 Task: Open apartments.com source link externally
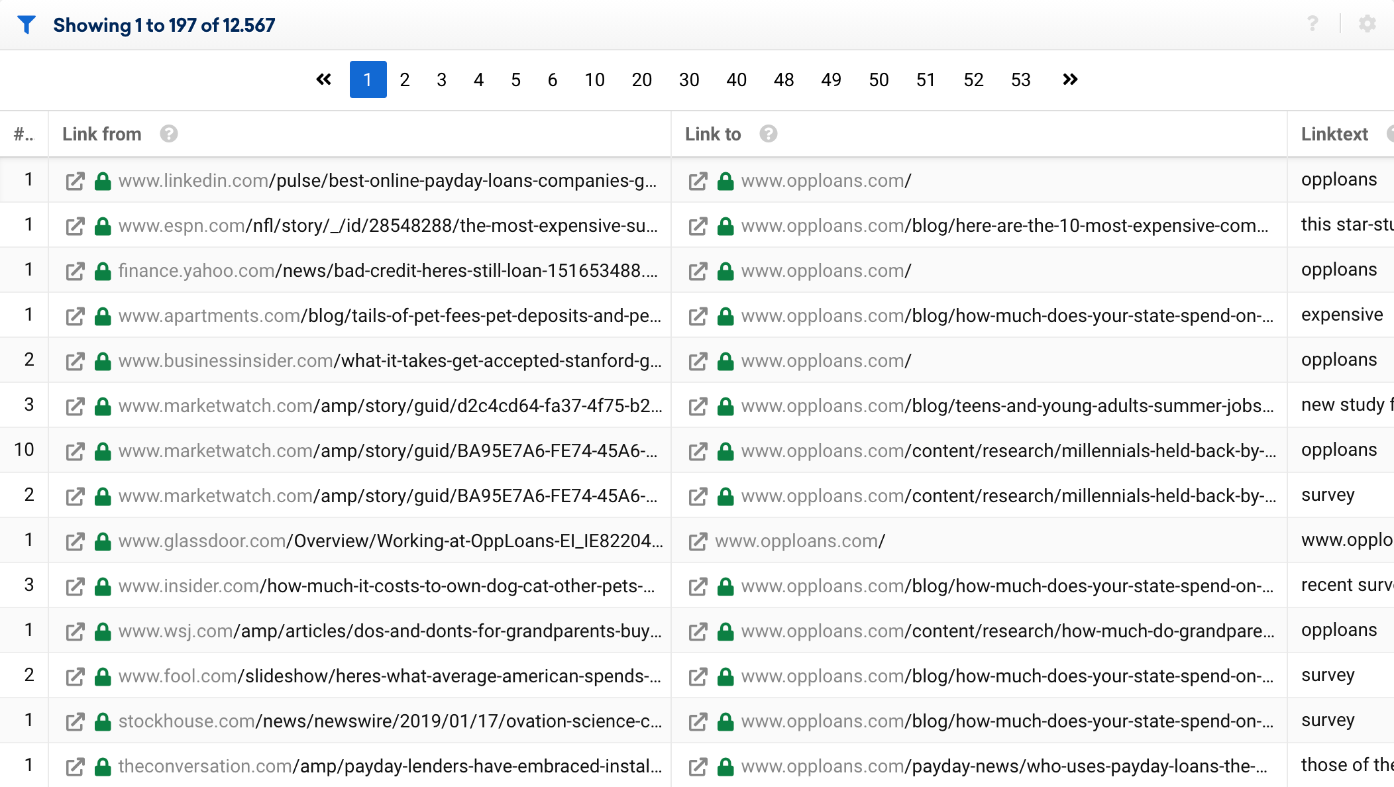point(76,316)
